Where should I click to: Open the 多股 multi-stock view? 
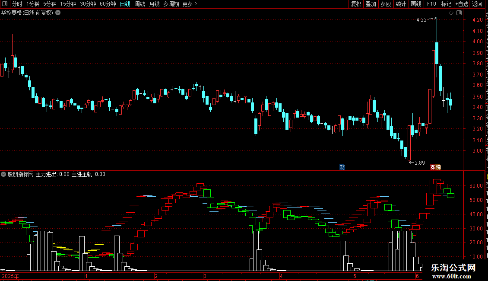coord(386,4)
